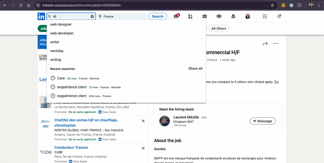Open the Messaging chat icon
The width and height of the screenshot is (324, 163).
(219, 16)
